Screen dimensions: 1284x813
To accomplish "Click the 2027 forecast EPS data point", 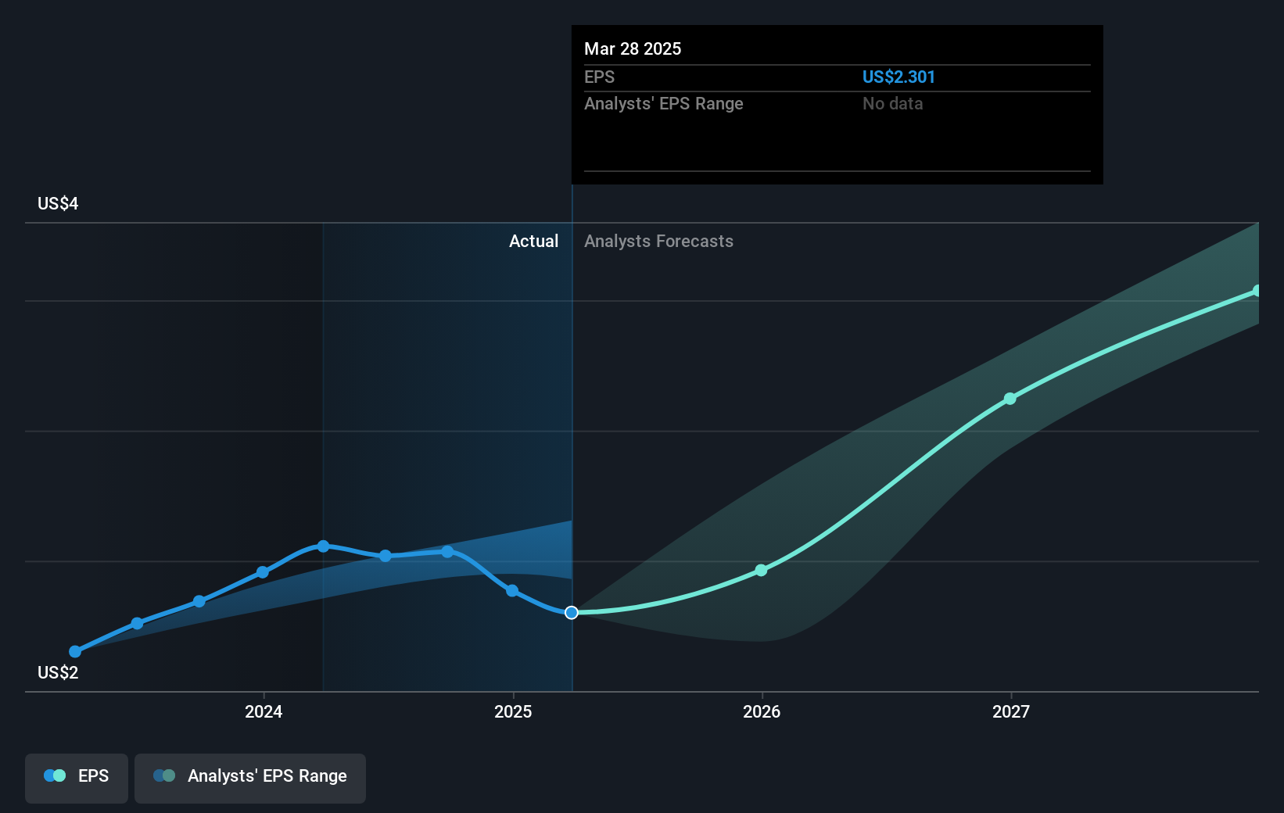I will 1010,399.
